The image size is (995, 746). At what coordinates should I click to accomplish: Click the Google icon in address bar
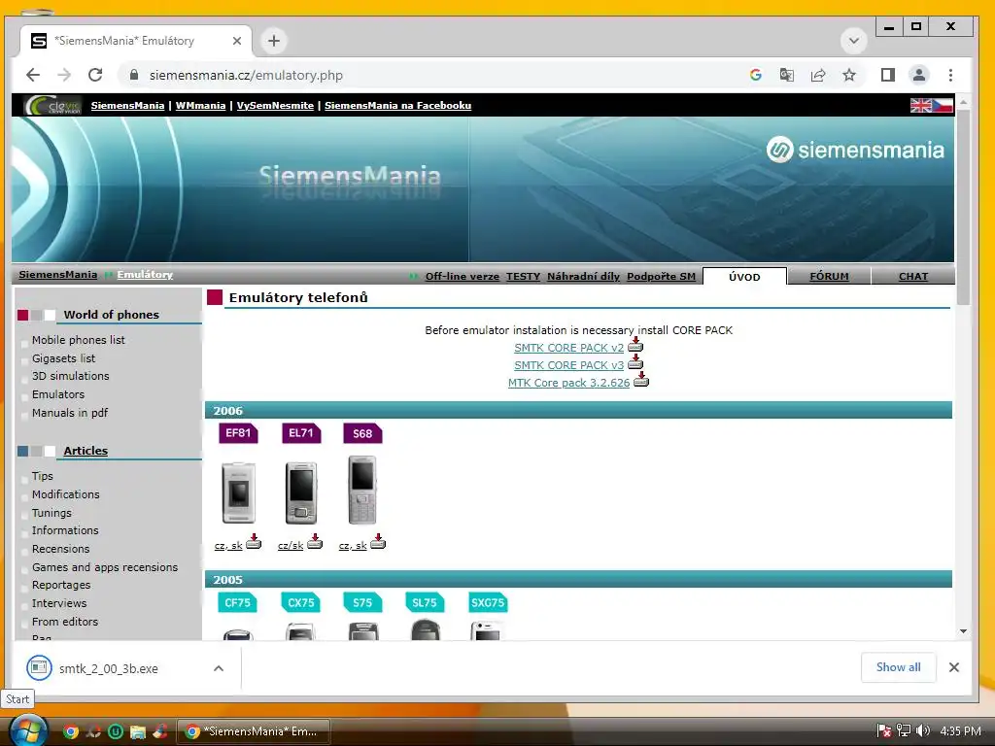(x=755, y=75)
